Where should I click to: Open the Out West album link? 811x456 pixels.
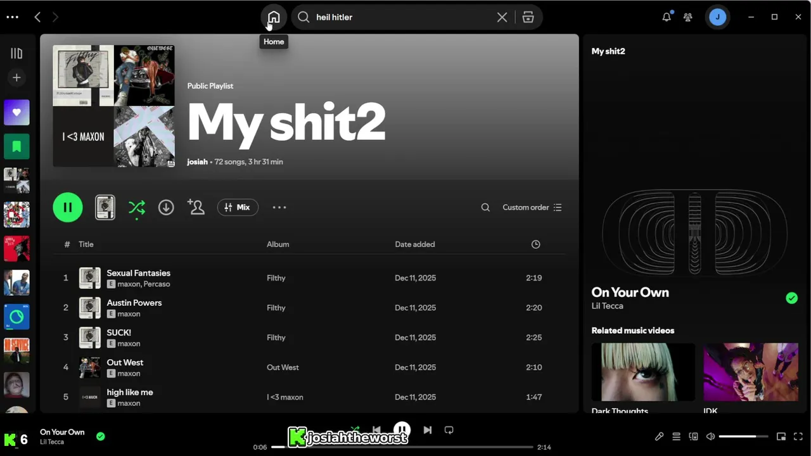click(283, 367)
